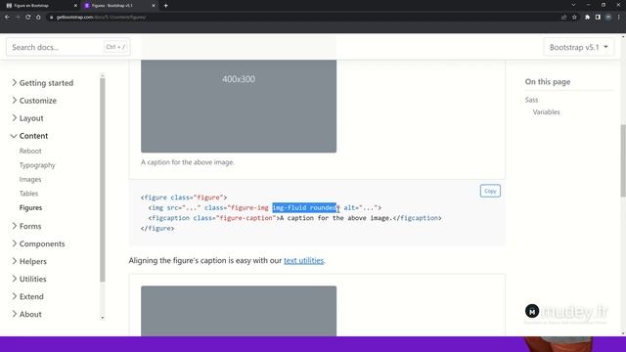Click the highlighted 'img-fluid rounded' code text
The height and width of the screenshot is (352, 626).
coord(304,208)
